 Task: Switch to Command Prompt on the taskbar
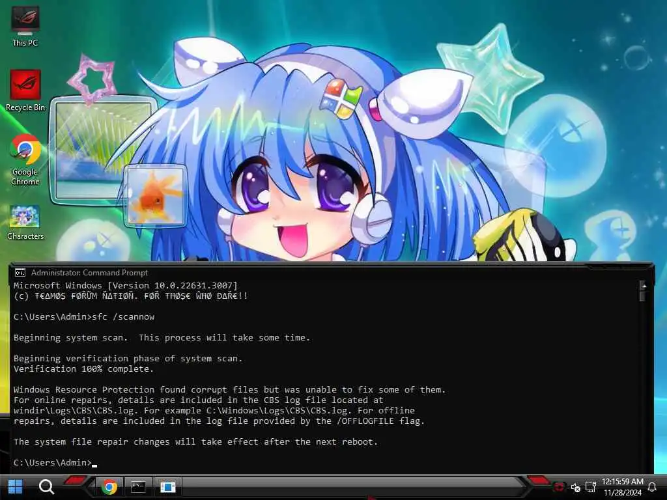pos(138,487)
